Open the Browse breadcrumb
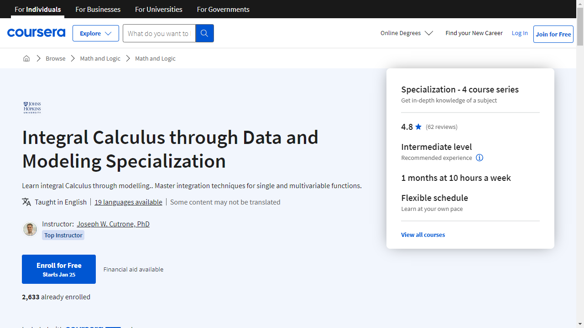The width and height of the screenshot is (584, 328). point(56,58)
